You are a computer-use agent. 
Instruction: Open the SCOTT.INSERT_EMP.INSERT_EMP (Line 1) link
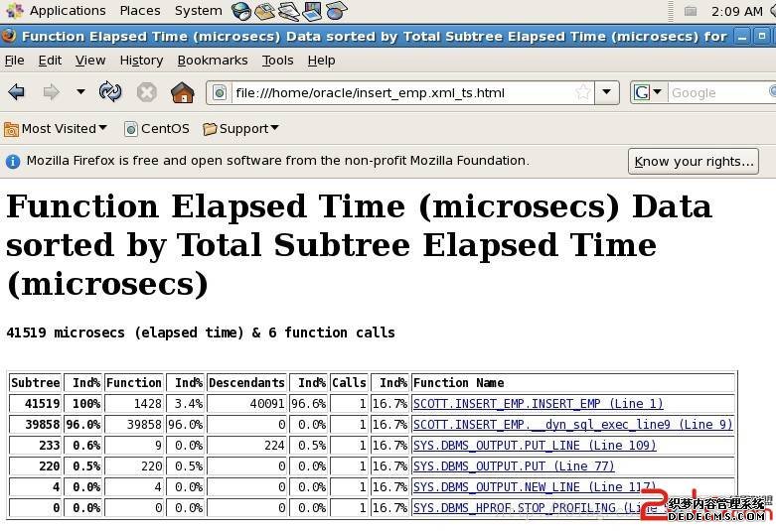pos(538,404)
